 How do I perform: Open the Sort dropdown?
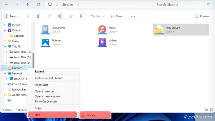97,16
